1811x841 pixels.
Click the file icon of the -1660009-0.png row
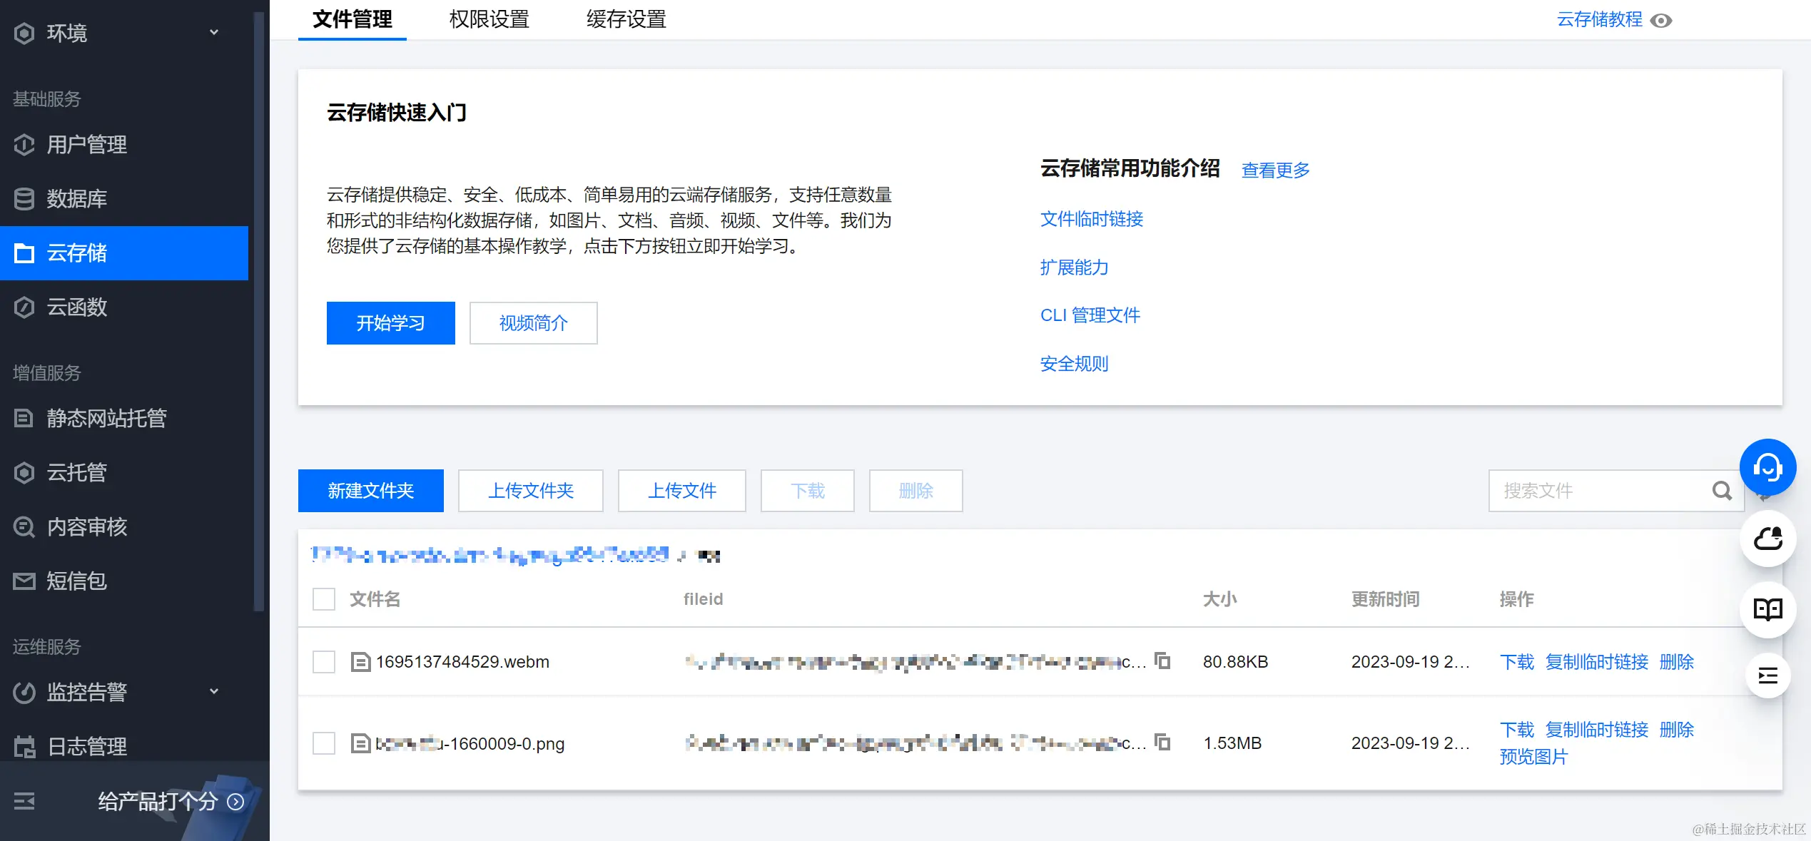coord(360,743)
